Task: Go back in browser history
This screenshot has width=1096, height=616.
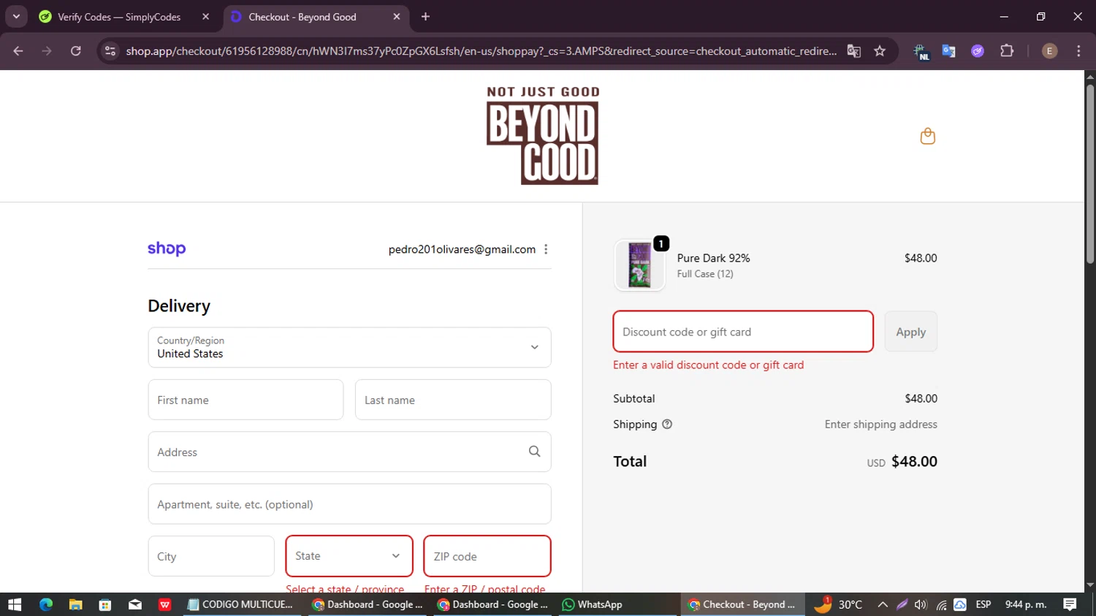Action: pos(18,51)
